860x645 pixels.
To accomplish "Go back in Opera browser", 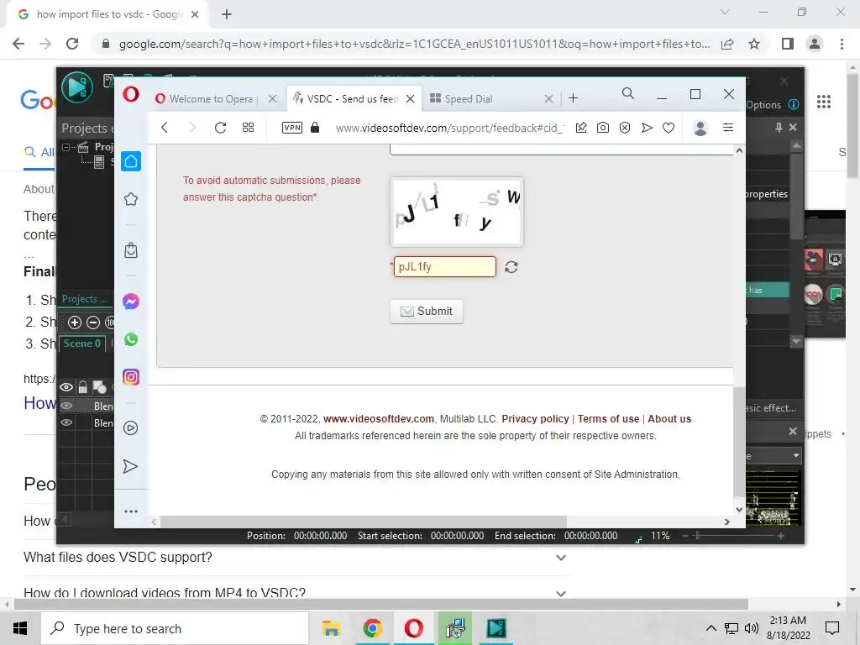I will click(x=165, y=128).
